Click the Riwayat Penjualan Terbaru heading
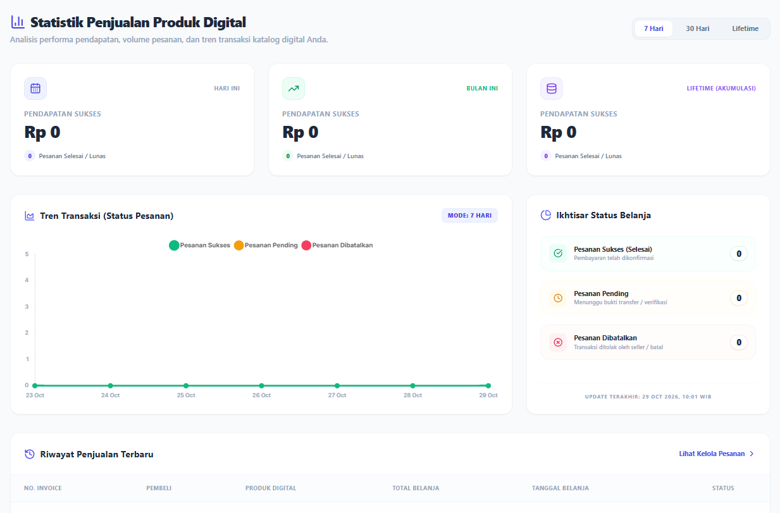The image size is (780, 513). click(x=97, y=454)
